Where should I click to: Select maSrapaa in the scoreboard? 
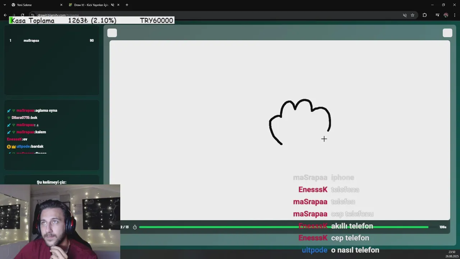pyautogui.click(x=31, y=41)
